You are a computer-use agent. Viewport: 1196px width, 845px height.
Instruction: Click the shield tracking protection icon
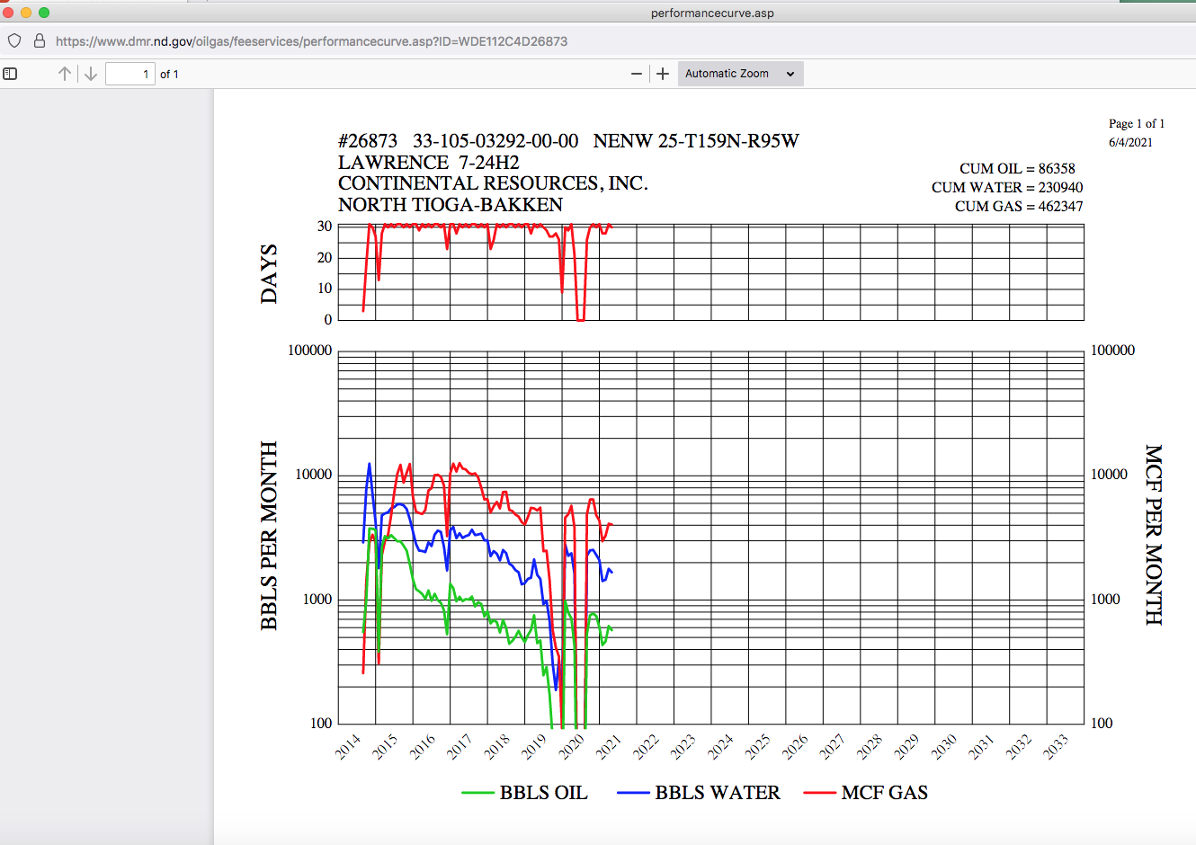[14, 41]
